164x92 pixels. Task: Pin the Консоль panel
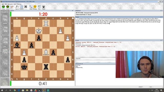161,40
